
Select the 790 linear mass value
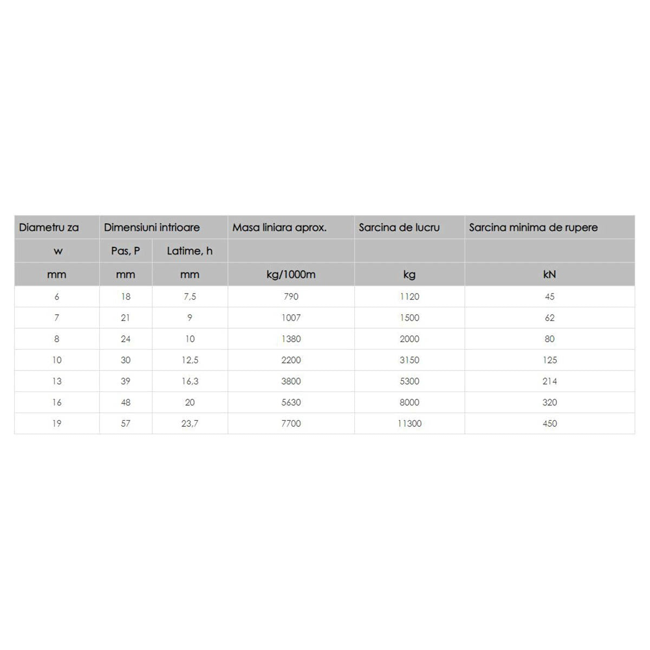coord(291,297)
